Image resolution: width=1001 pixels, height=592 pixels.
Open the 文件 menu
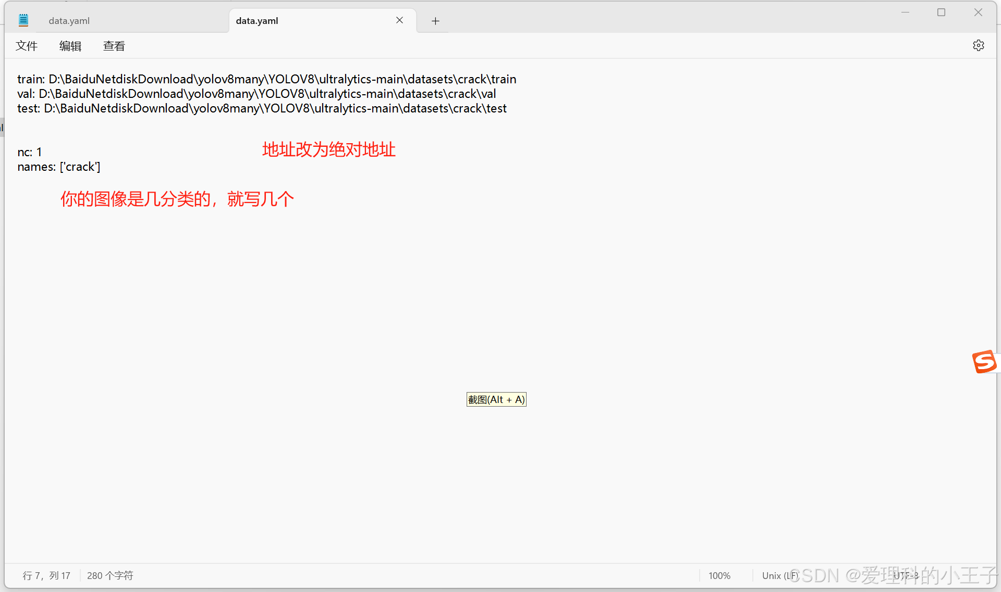(x=27, y=46)
